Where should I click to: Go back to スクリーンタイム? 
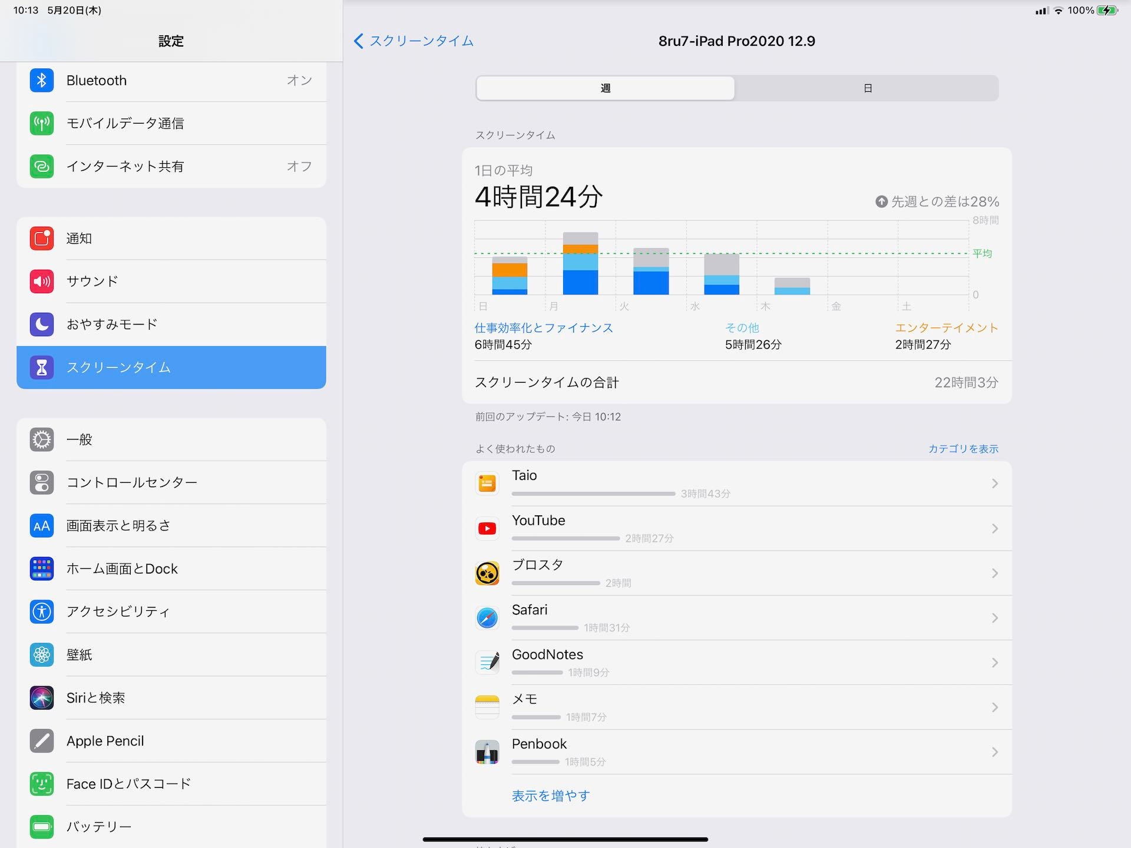click(x=414, y=41)
